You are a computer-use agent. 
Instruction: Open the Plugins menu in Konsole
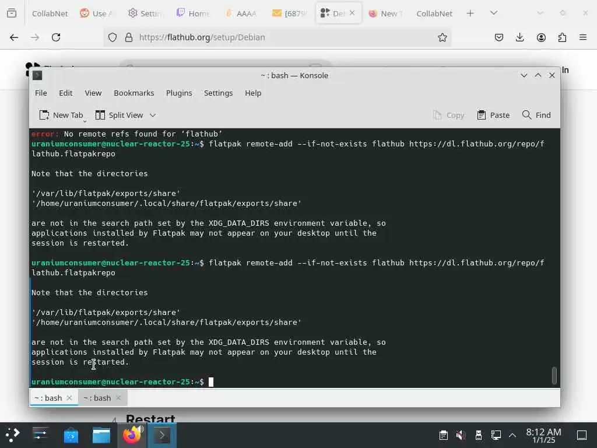click(179, 93)
